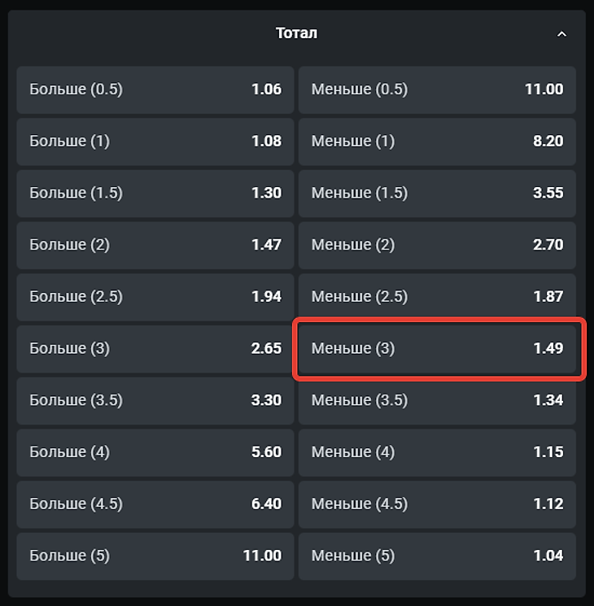
Task: Select Меньше (5) bet at 1.04
Action: [x=437, y=556]
